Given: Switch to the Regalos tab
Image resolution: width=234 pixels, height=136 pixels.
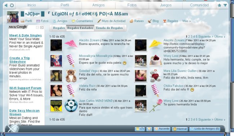Looking at the screenshot, I should pyautogui.click(x=59, y=28).
